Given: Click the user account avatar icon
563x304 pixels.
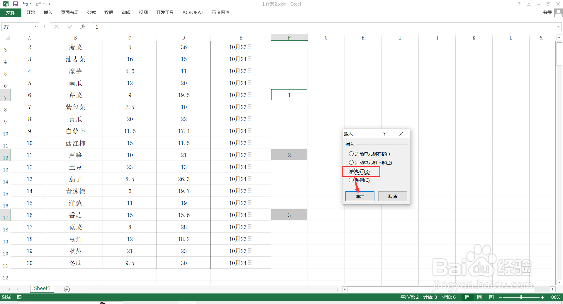Looking at the screenshot, I should [x=558, y=13].
